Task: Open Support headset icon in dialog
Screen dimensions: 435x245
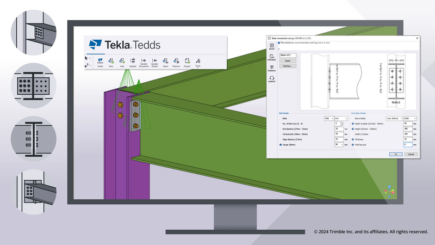Action: click(x=272, y=79)
